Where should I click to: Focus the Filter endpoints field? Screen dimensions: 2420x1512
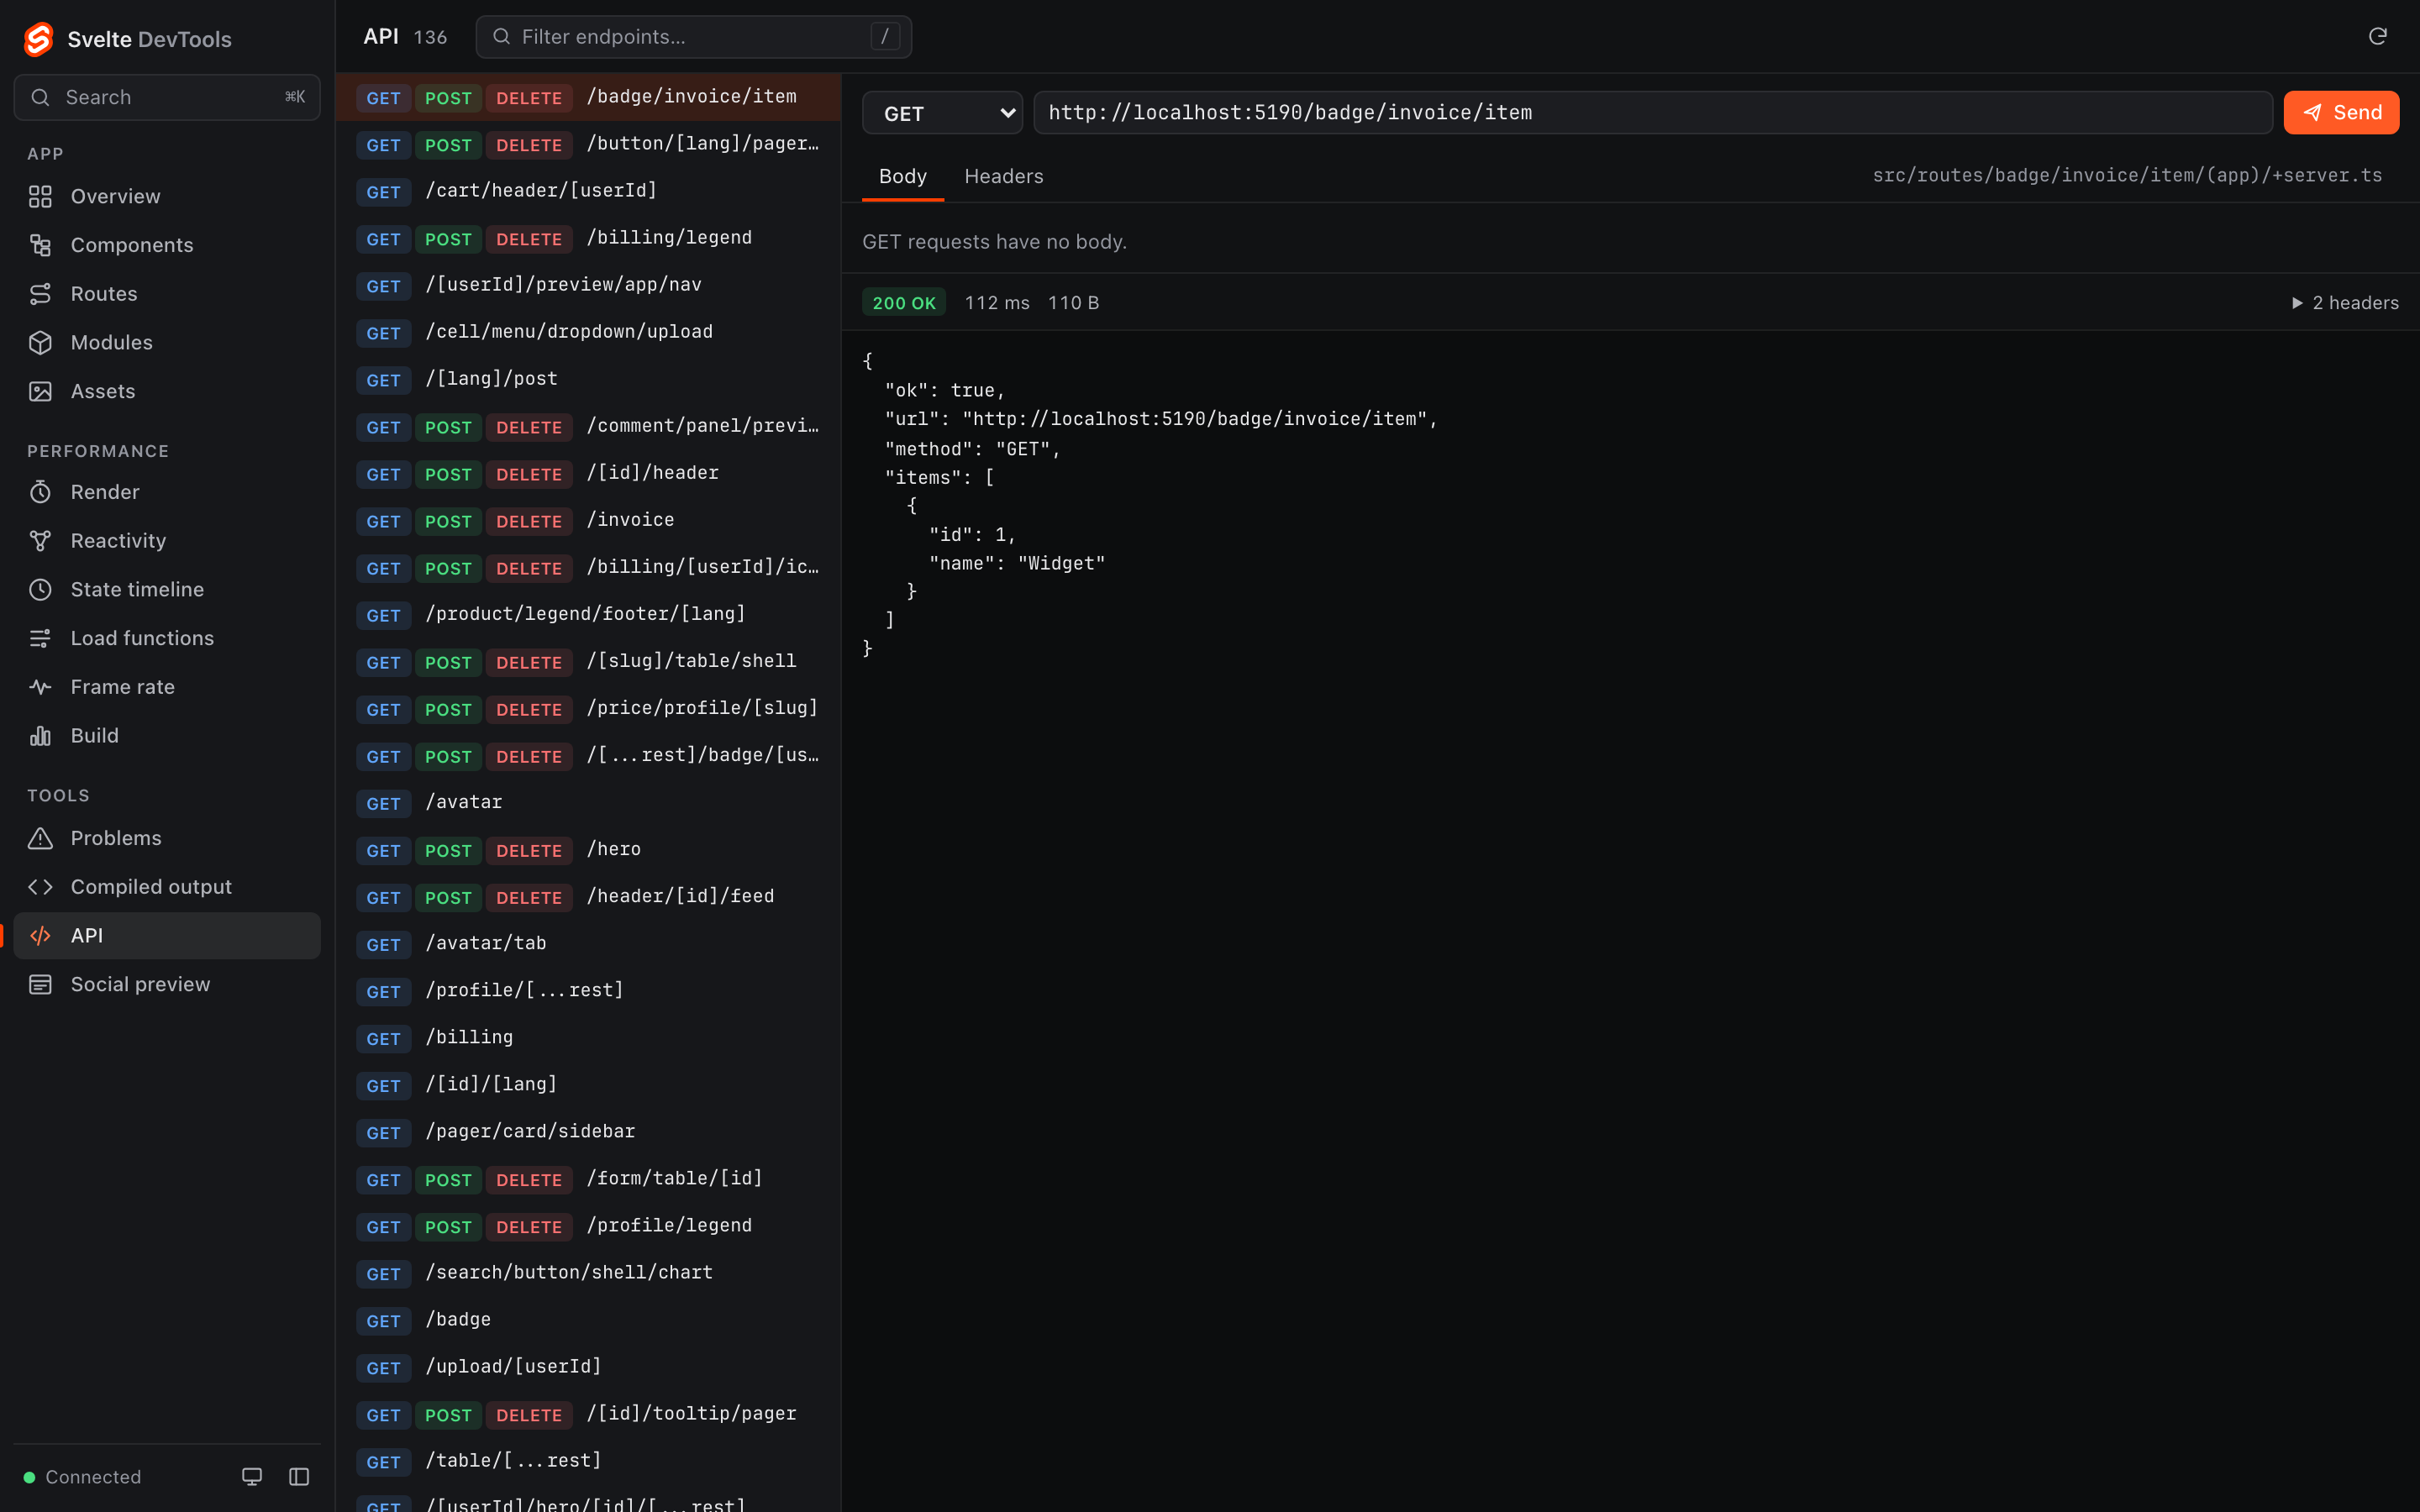click(x=693, y=37)
